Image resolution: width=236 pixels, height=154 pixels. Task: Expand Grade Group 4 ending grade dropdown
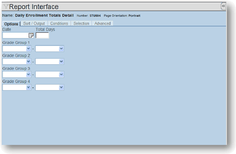click(50, 87)
